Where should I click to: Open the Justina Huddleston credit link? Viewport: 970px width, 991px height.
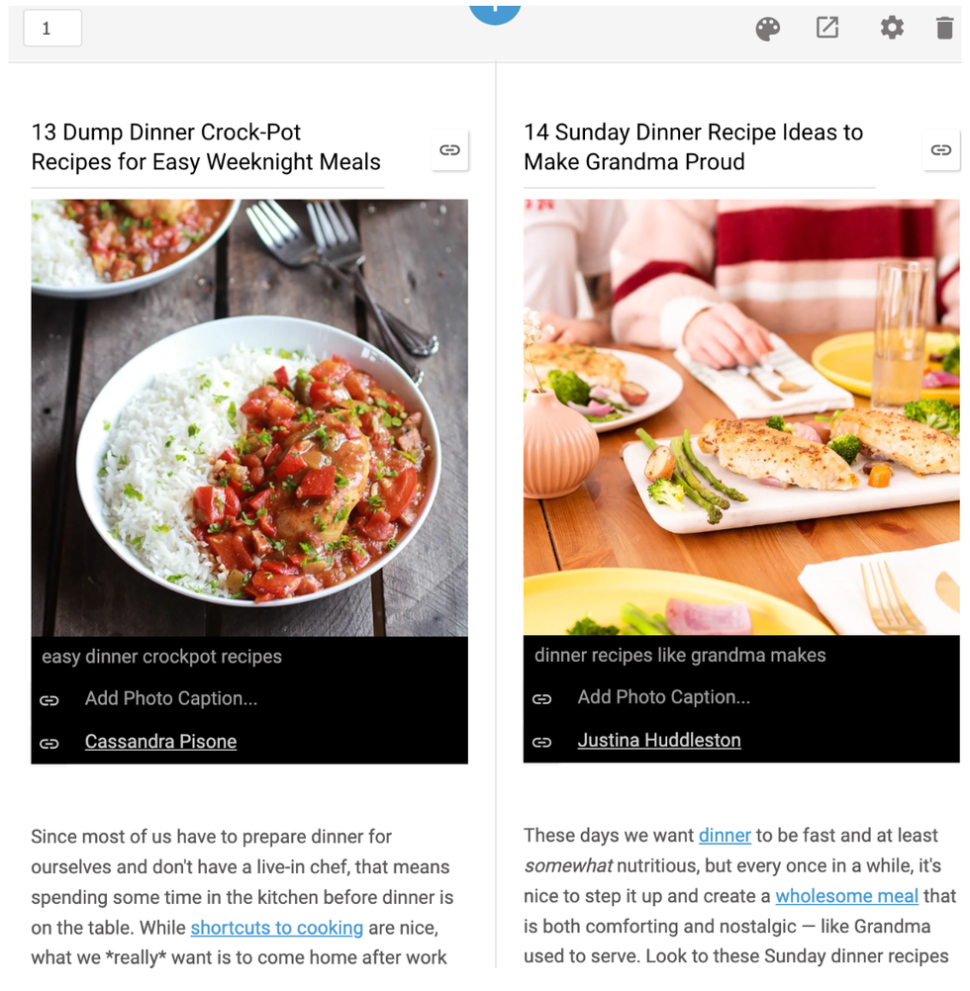click(x=659, y=740)
